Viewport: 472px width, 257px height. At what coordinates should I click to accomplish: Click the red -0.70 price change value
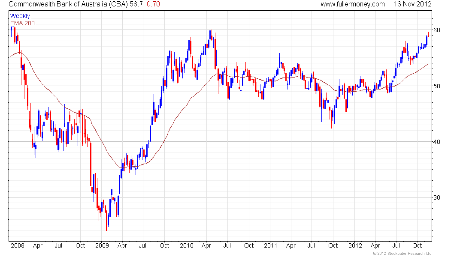coord(152,4)
